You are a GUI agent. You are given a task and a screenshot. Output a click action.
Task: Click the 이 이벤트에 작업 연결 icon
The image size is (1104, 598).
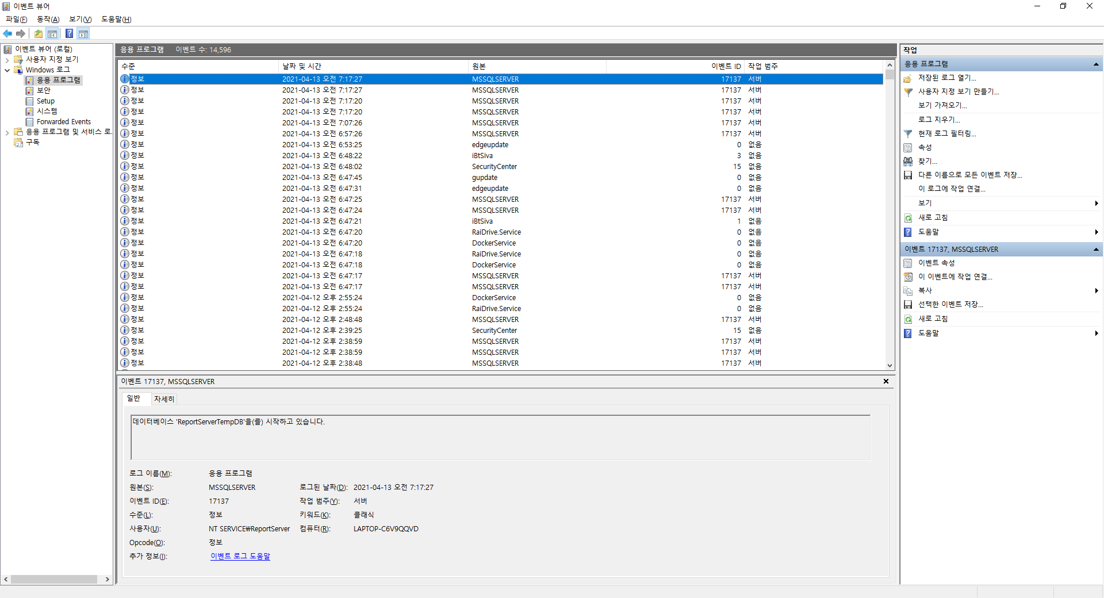click(908, 277)
